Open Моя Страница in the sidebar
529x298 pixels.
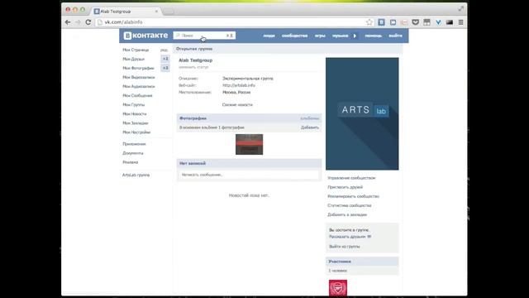tap(136, 50)
